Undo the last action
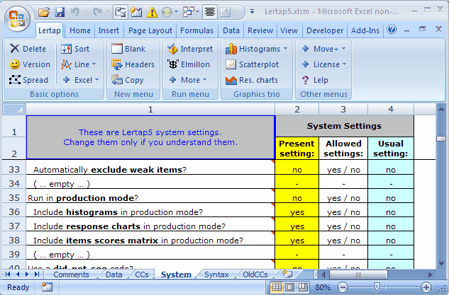 tap(75, 12)
